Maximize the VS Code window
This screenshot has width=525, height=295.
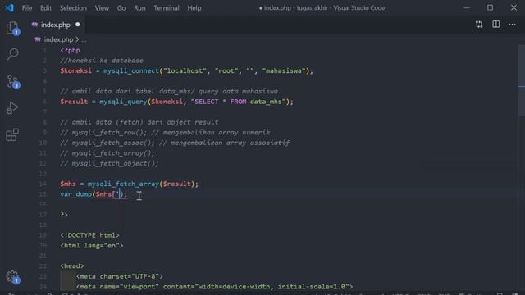pos(490,7)
